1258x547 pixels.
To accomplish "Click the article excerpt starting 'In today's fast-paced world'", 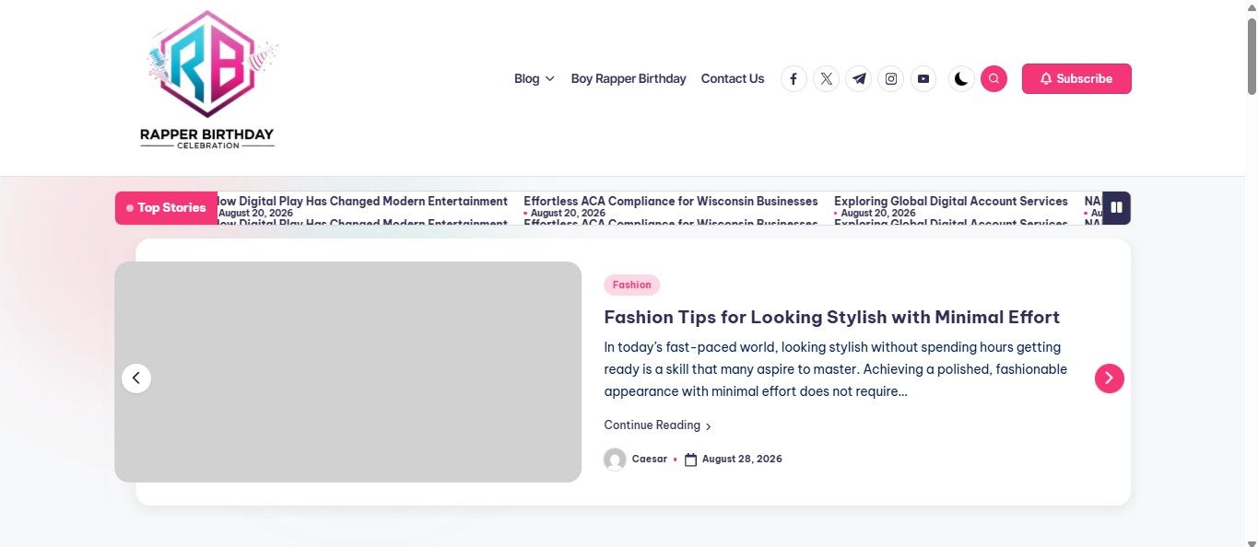I will [836, 369].
